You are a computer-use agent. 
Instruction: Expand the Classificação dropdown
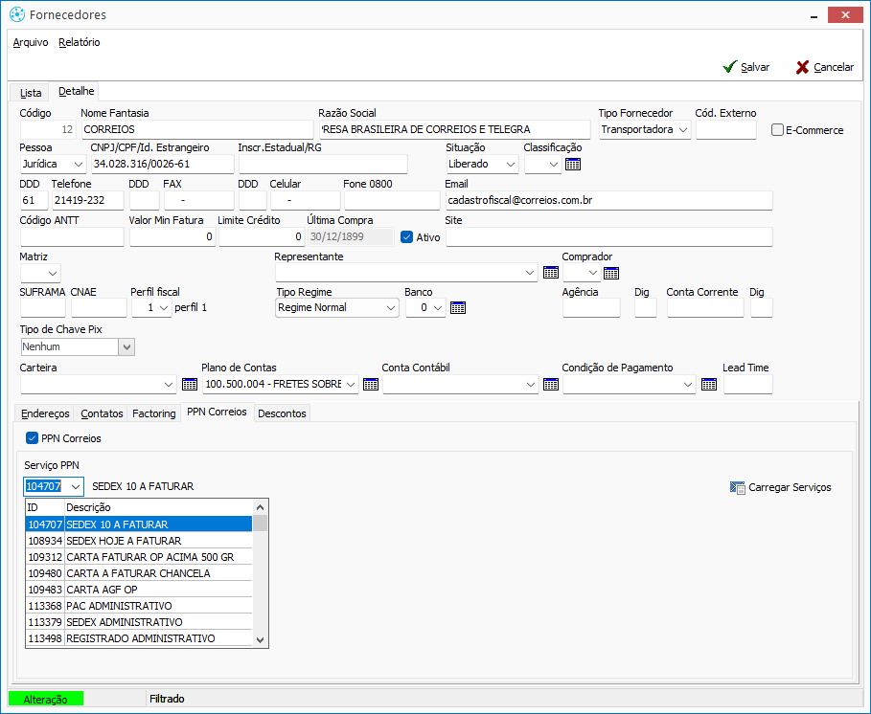point(553,165)
